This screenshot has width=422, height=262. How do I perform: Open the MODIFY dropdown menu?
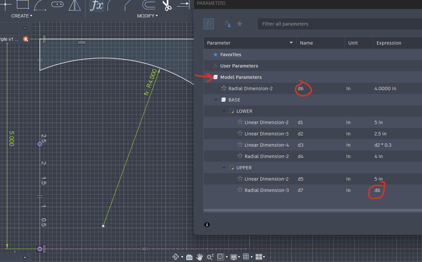[x=148, y=16]
